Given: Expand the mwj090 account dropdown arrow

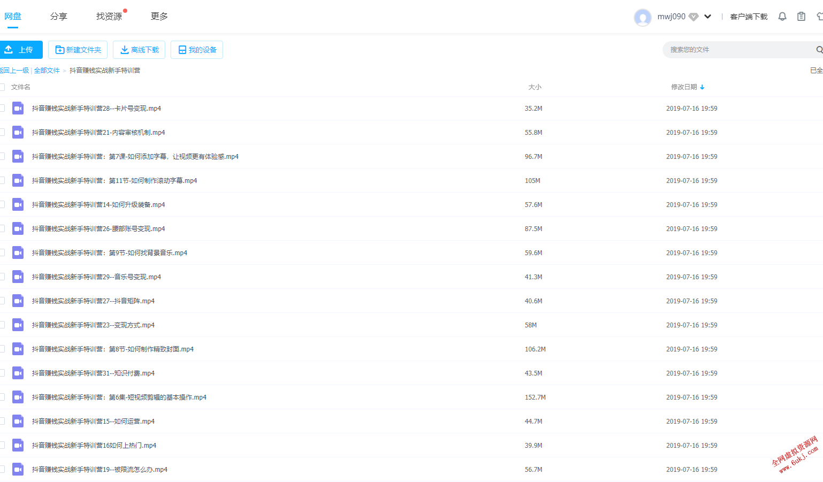Looking at the screenshot, I should point(707,17).
